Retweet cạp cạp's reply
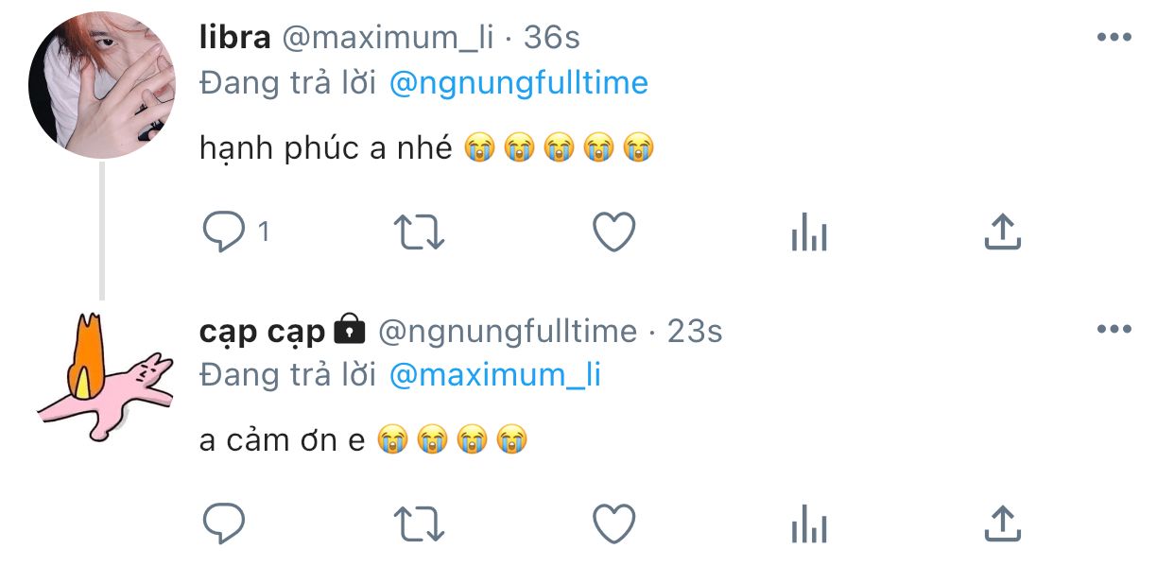The width and height of the screenshot is (1174, 566). coord(419,523)
